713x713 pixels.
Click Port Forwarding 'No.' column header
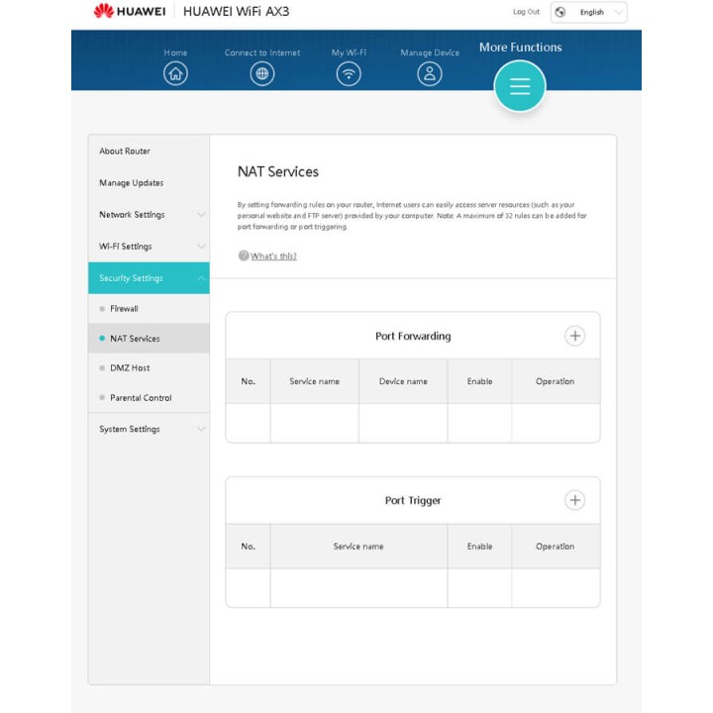(249, 381)
